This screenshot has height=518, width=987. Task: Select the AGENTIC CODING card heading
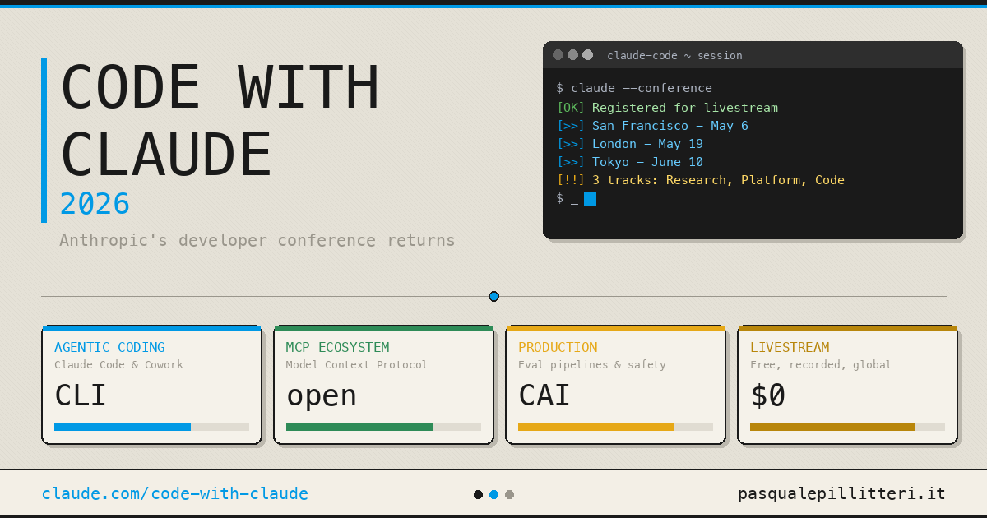pyautogui.click(x=109, y=347)
